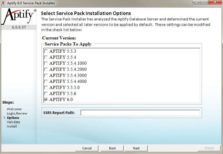Click the Service Packs To Apply heading
Screen dimensions: 223x154
pyautogui.click(x=68, y=44)
